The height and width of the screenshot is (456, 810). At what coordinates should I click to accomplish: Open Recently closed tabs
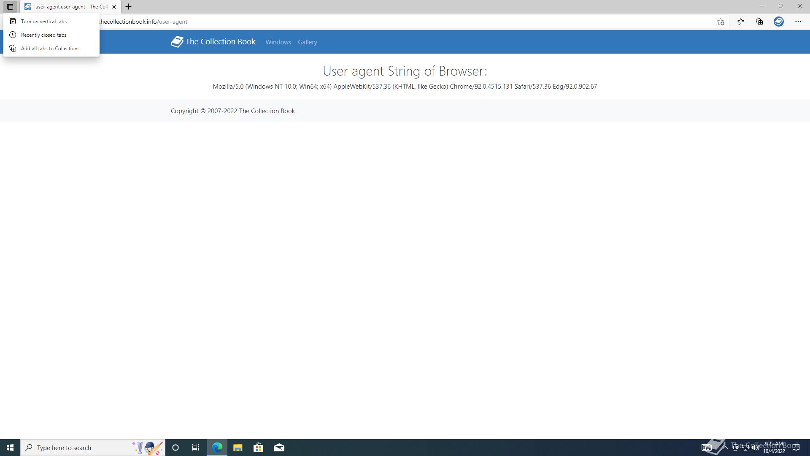tap(51, 35)
